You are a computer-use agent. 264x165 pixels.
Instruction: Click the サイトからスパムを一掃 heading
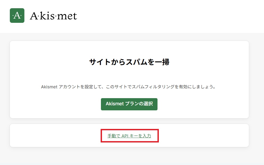coord(129,62)
